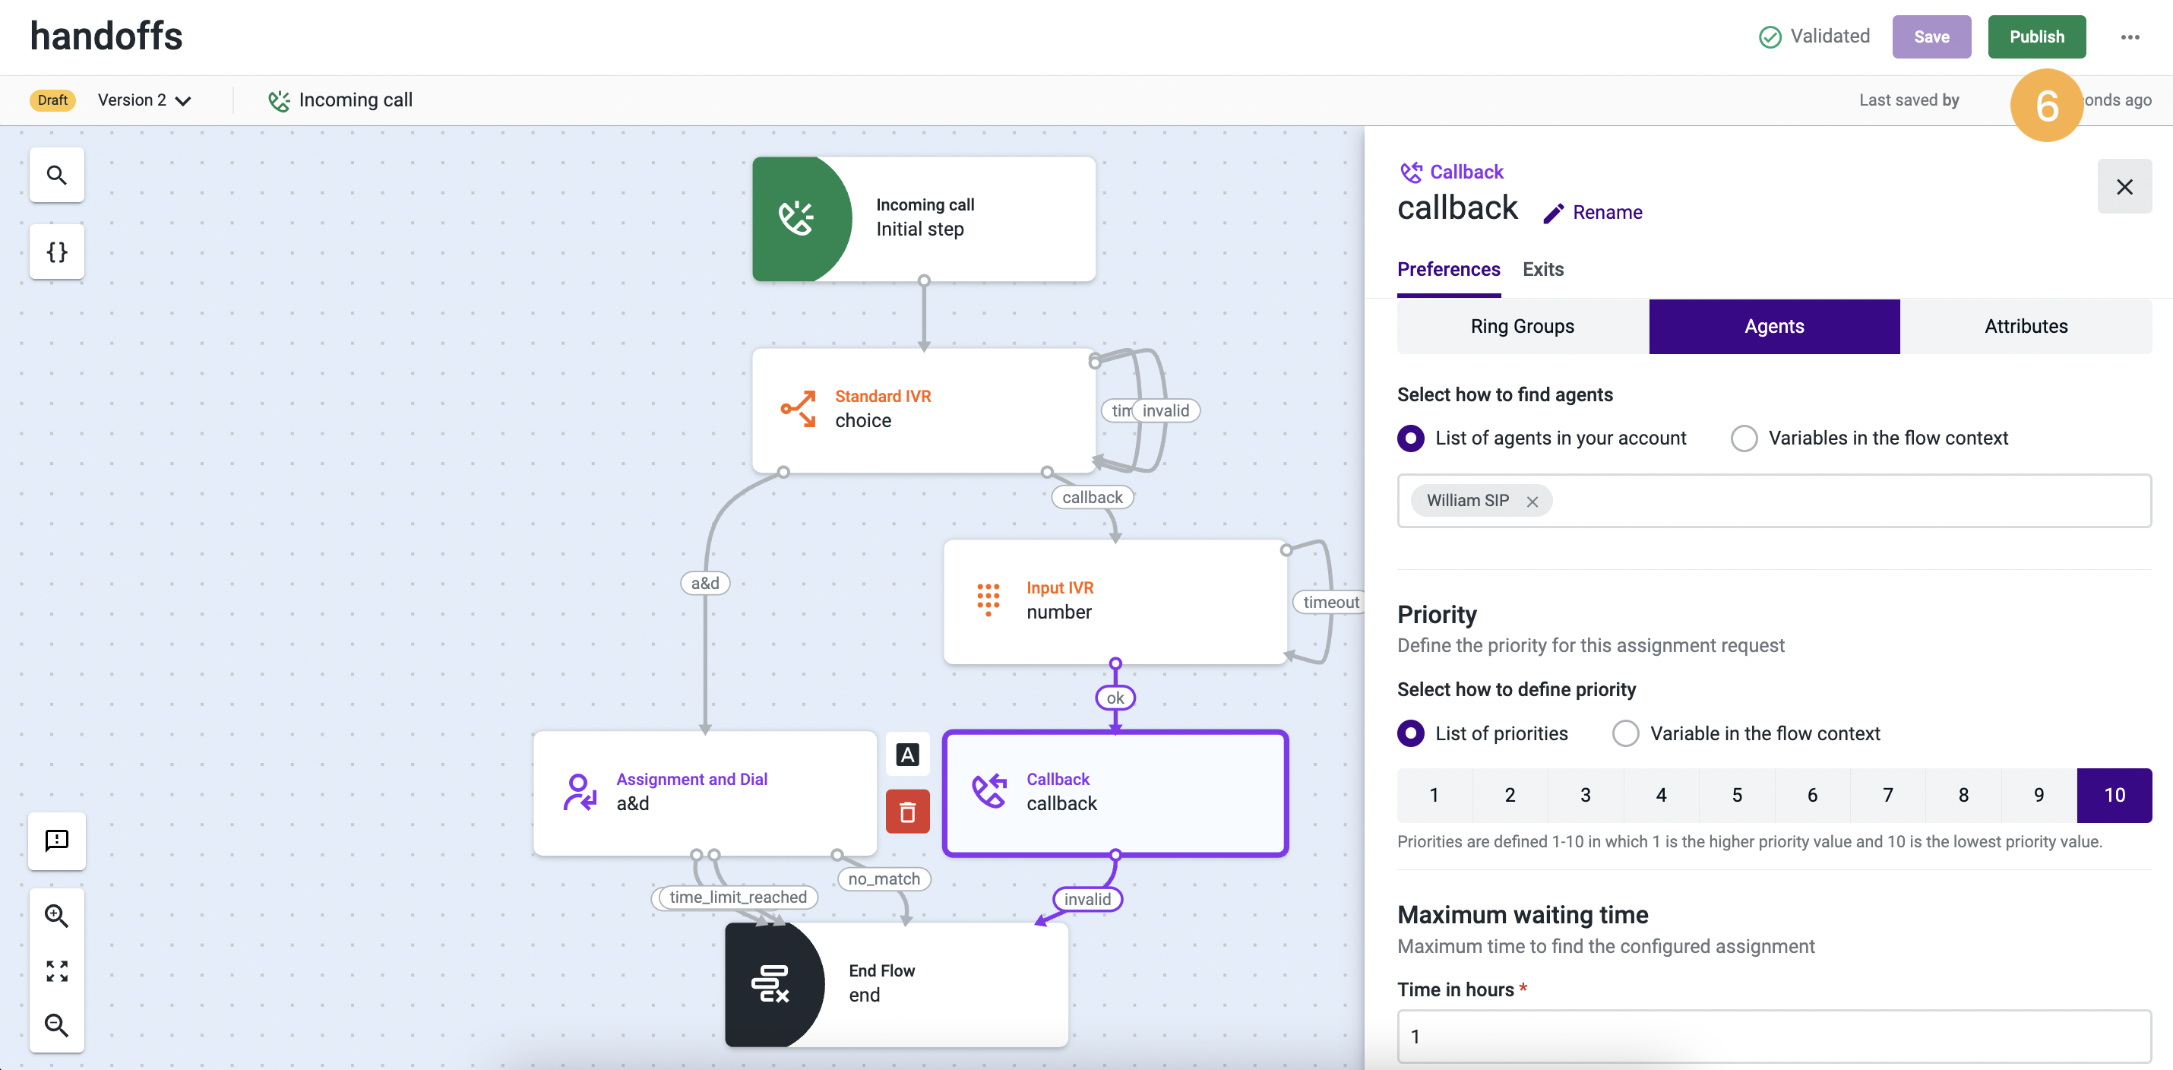Zoom out of the flow canvas
Viewport: 2173px width, 1070px height.
pyautogui.click(x=56, y=1024)
